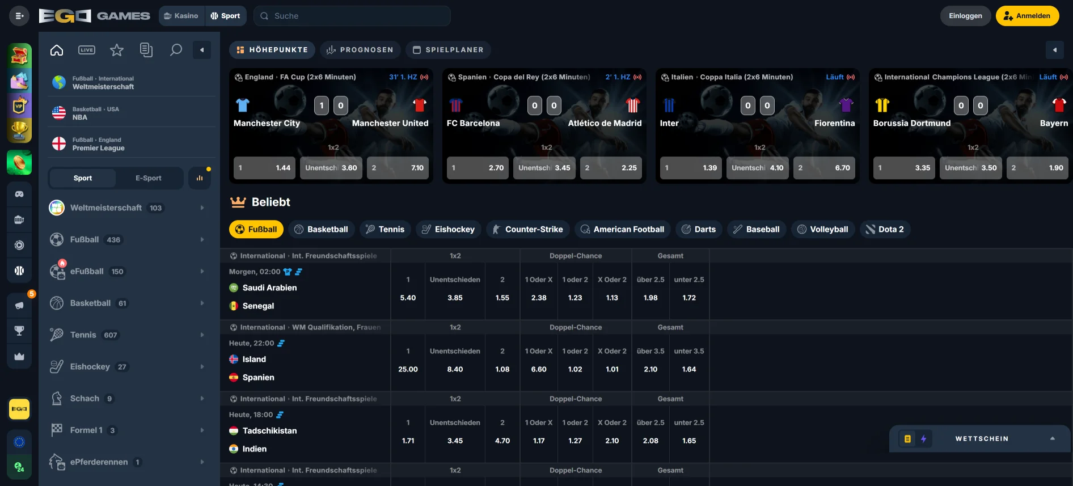Click the yellow EGO logo tile
Image resolution: width=1073 pixels, height=486 pixels.
[x=19, y=409]
